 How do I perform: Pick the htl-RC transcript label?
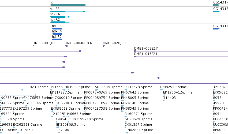coord(55,20)
